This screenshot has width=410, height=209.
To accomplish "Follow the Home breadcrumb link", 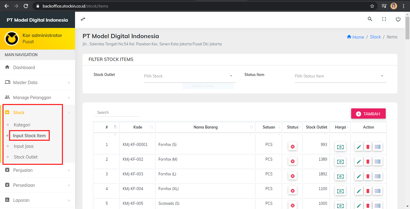I will [x=355, y=37].
